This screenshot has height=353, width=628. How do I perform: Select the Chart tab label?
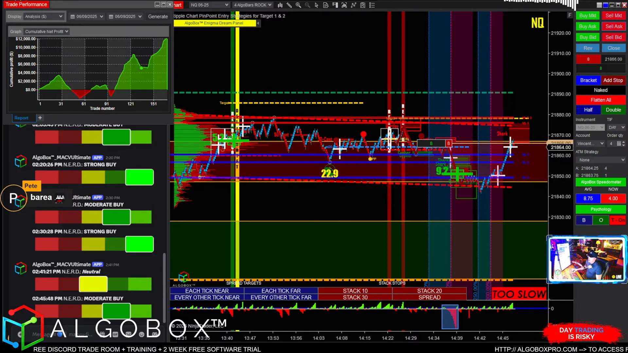click(x=178, y=5)
